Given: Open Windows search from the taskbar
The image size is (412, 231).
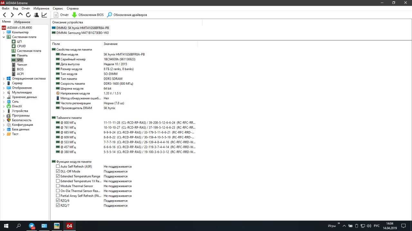Looking at the screenshot, I should coord(19,226).
